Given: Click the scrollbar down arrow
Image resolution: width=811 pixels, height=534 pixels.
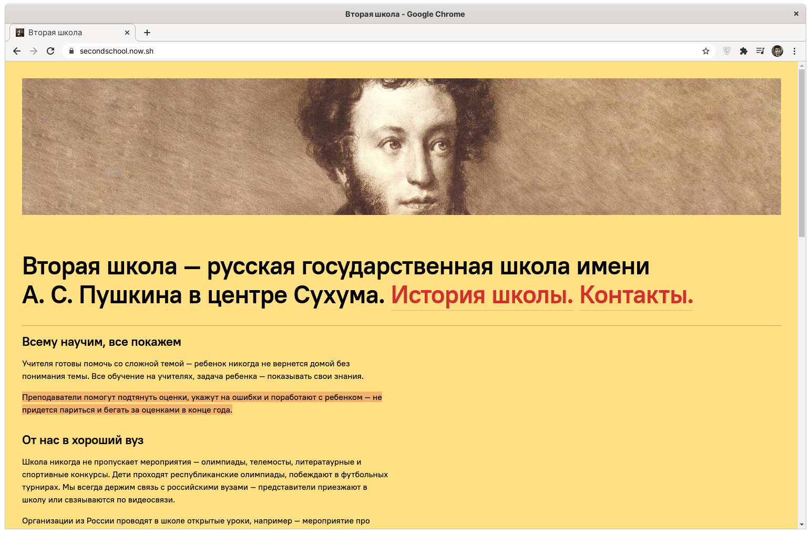Looking at the screenshot, I should coord(802,525).
